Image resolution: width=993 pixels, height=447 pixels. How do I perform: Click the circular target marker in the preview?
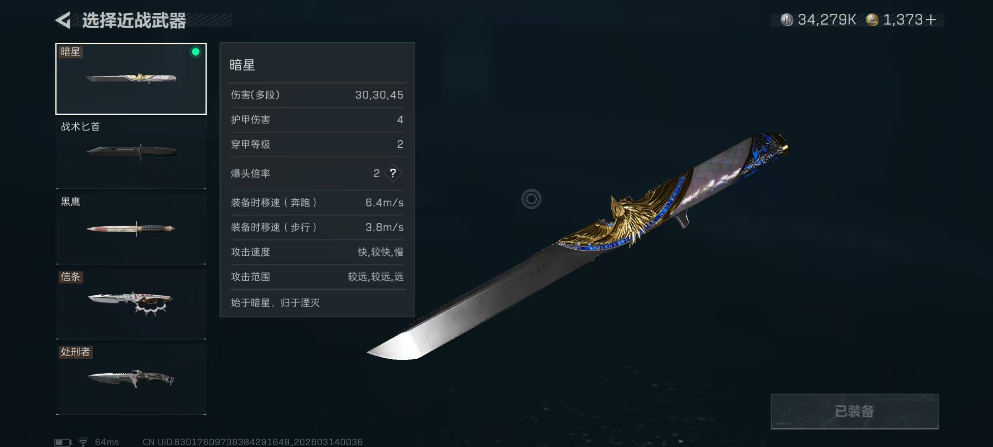click(531, 199)
